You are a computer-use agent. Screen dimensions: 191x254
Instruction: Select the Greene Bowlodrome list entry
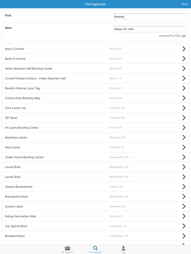point(95,187)
